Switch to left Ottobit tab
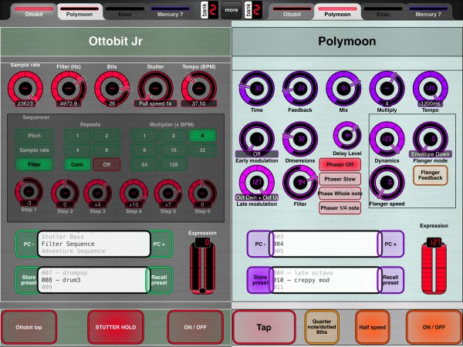Viewport: 463px width, 347px height. pos(34,12)
